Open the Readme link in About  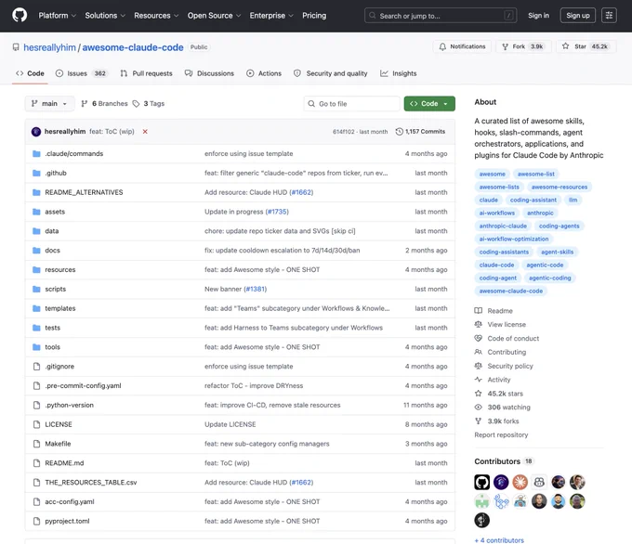tap(500, 311)
